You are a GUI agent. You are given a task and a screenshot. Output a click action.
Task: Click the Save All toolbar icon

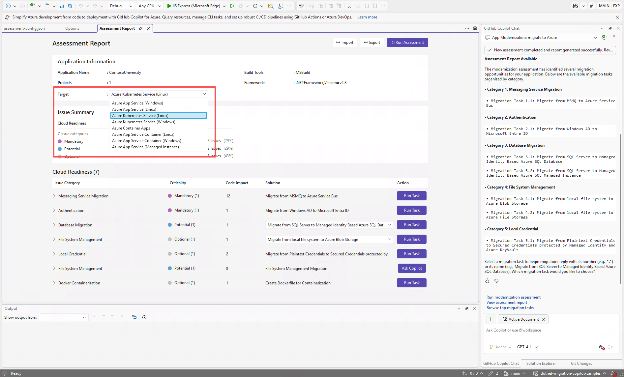(70, 6)
